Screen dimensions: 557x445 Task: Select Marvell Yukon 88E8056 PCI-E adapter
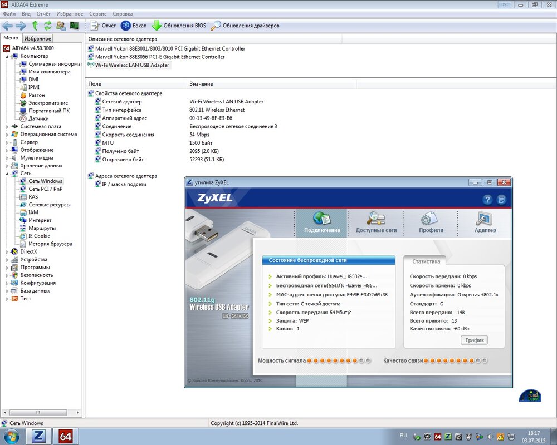tap(160, 57)
